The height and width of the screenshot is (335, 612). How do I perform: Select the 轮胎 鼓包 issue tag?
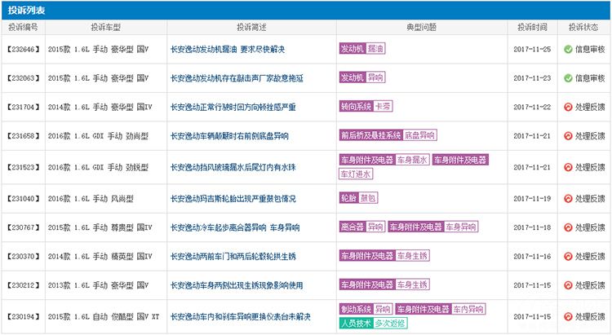[x=358, y=198]
